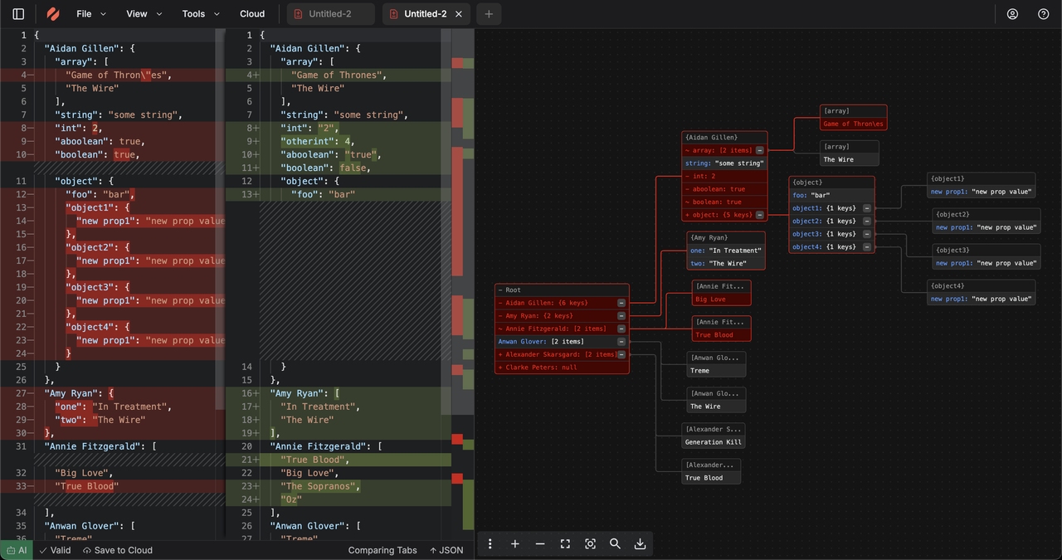This screenshot has width=1062, height=560.
Task: Click the zoom in plus icon
Action: (x=515, y=543)
